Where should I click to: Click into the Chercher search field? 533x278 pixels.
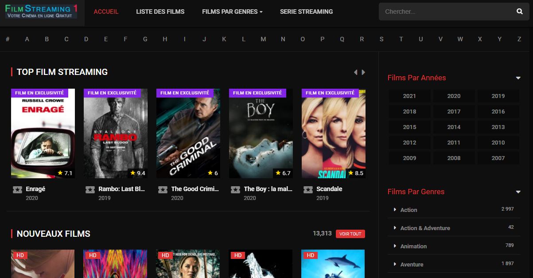pyautogui.click(x=443, y=12)
